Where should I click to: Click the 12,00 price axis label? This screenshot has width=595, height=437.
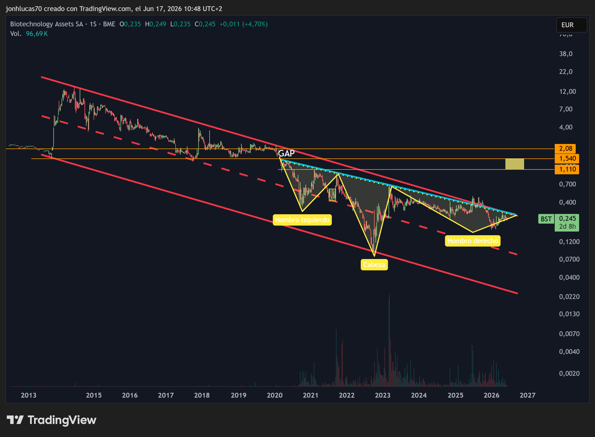coord(567,92)
